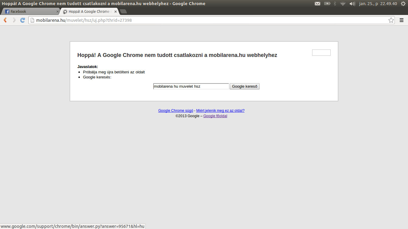408x229 pixels.
Task: Click the Facebook favicon on the first tab
Action: pos(7,12)
